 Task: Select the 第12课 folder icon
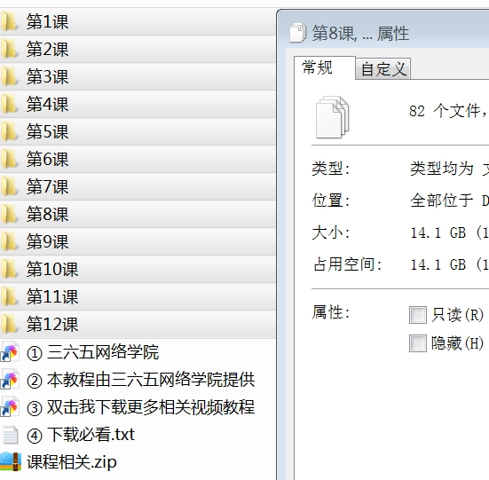pos(9,324)
